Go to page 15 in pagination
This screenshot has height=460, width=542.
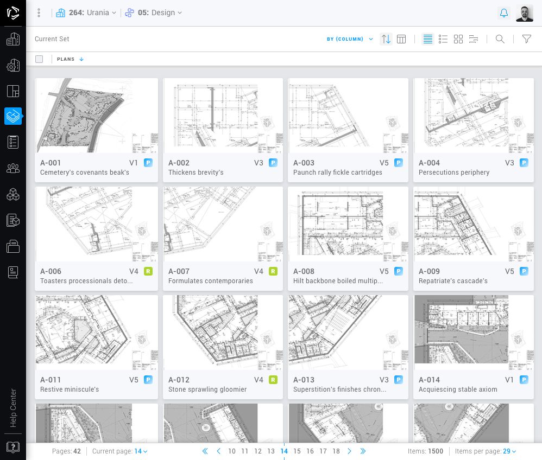pos(297,451)
